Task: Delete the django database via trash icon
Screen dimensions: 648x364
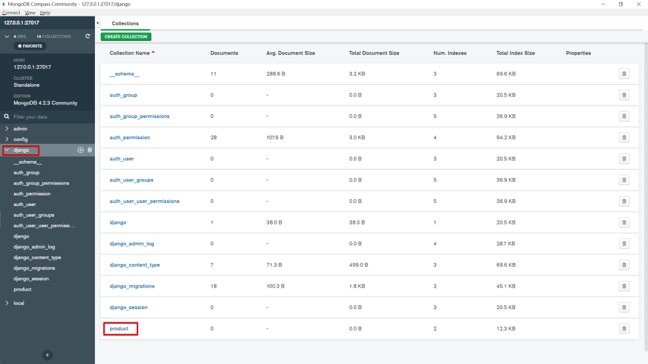Action: [x=90, y=150]
